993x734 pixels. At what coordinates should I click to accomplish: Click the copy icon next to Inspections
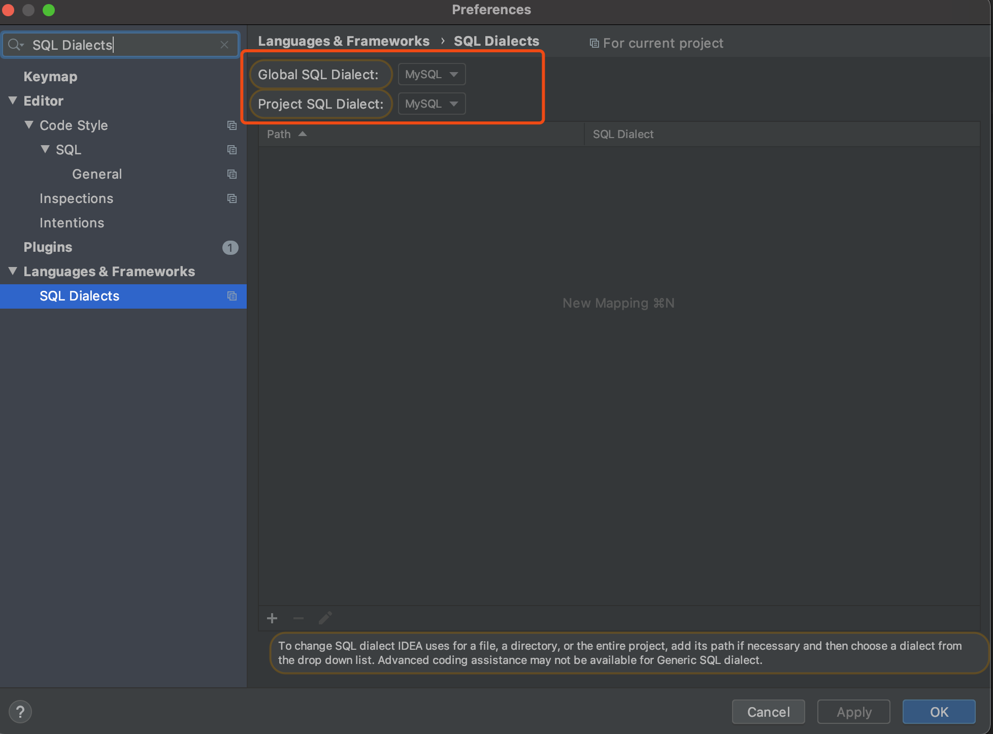coord(231,198)
